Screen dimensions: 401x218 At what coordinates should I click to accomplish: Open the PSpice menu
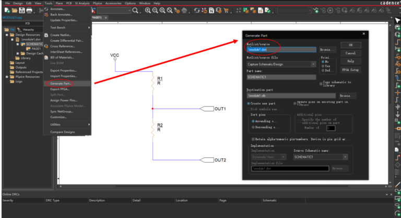(97, 3)
